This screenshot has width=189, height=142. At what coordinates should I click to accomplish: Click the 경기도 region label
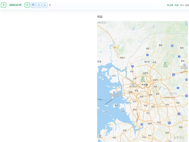[173, 94]
